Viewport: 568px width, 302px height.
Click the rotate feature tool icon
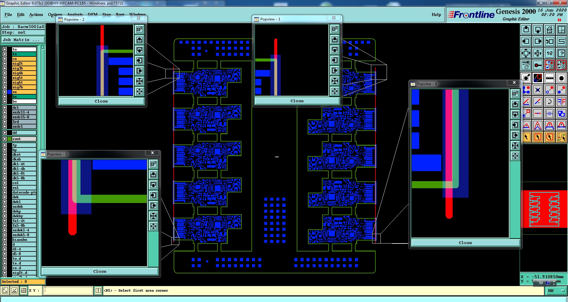[x=550, y=102]
